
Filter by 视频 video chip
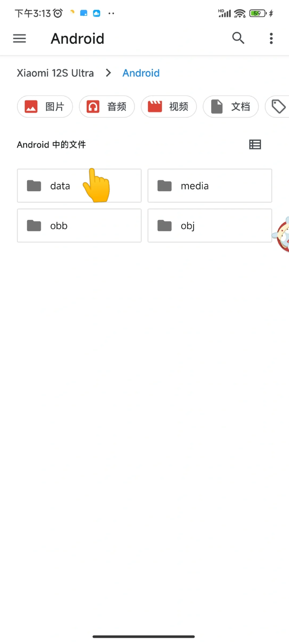[x=169, y=106]
